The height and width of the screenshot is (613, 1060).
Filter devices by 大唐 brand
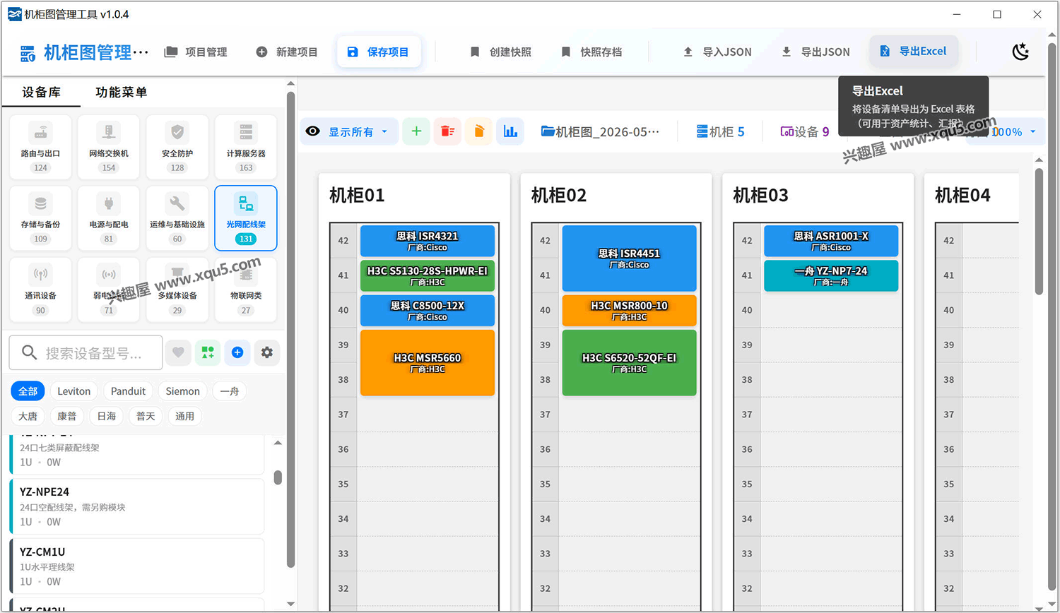(x=28, y=417)
